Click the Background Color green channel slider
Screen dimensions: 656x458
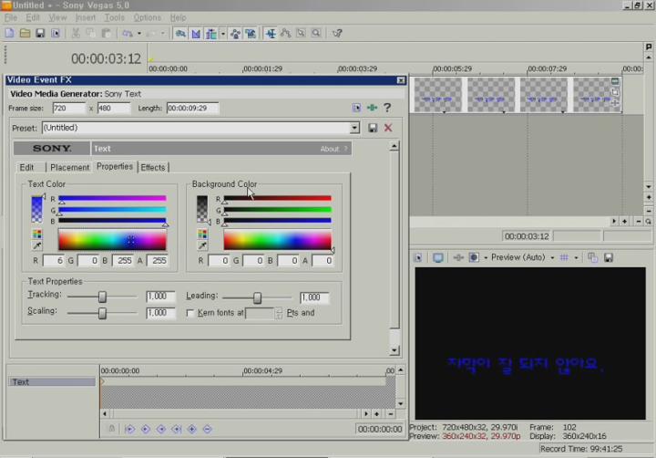(277, 210)
